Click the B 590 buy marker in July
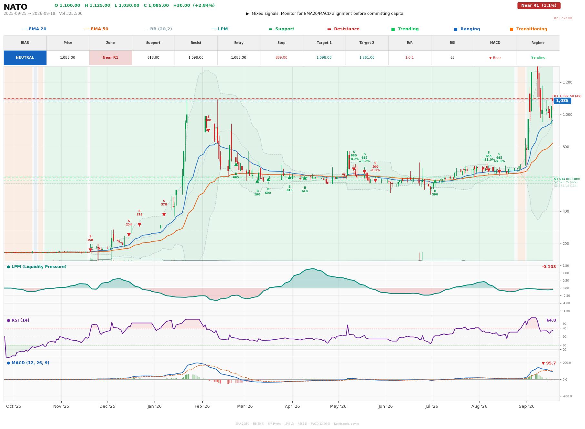The height and width of the screenshot is (429, 585). pos(435,181)
